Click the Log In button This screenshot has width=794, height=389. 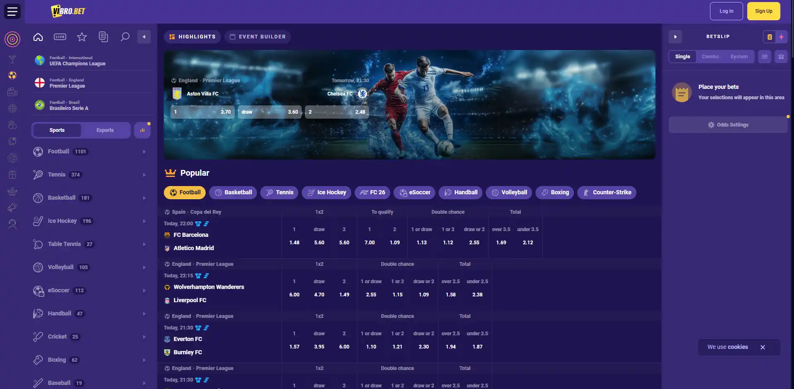[x=726, y=11]
